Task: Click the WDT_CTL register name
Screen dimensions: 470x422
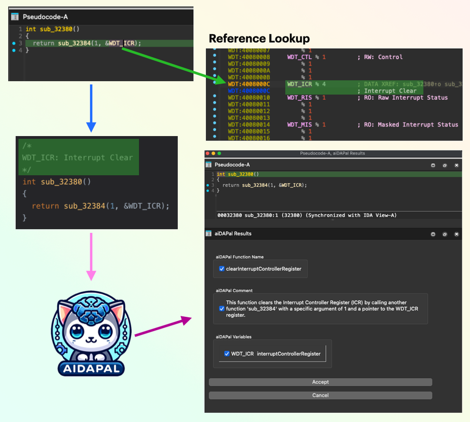Action: click(x=299, y=57)
